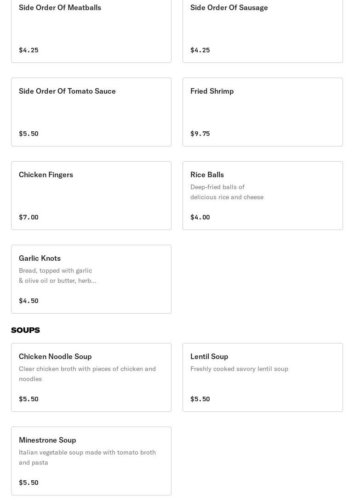
Task: Choose the Minestrone Soup item
Action: coord(91,461)
